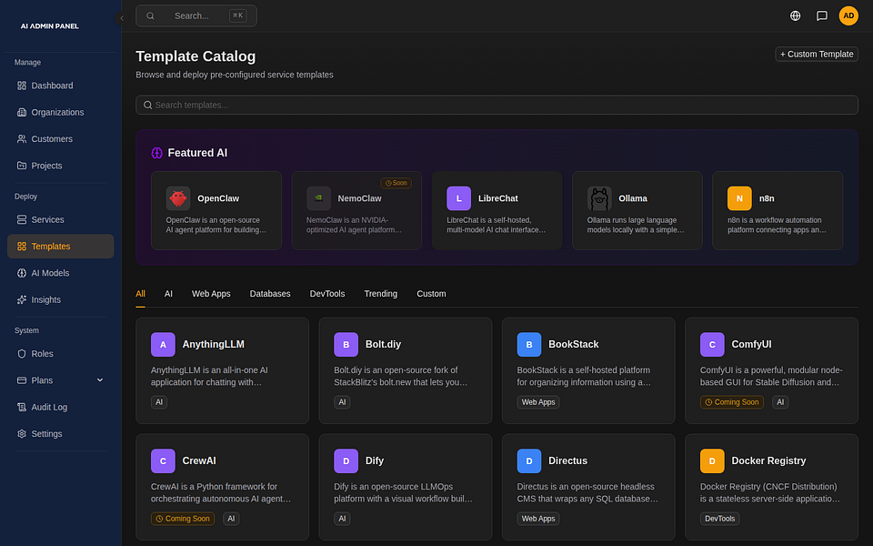Click the Bolt.diy purple B icon
Image resolution: width=873 pixels, height=546 pixels.
point(346,345)
